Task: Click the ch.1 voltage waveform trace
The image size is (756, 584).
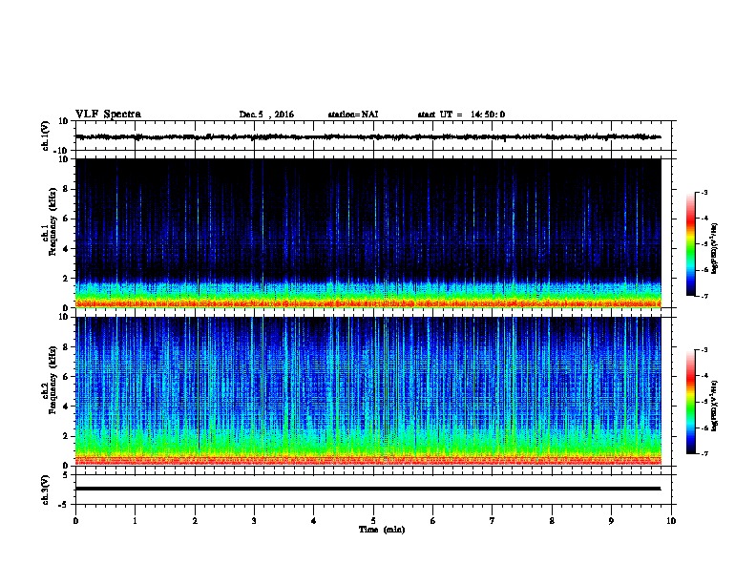Action: pos(367,136)
